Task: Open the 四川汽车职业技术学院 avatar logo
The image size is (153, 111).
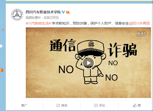Action: coord(17,15)
